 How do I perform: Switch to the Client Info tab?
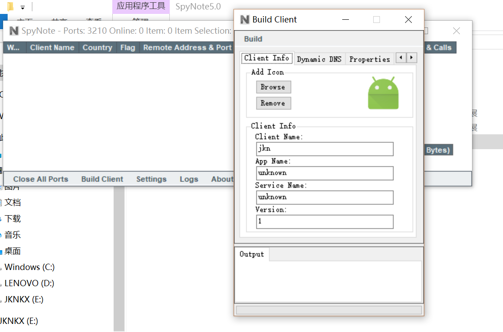coord(267,58)
